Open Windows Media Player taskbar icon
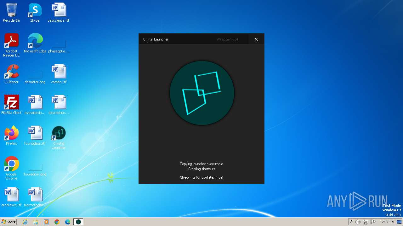The width and height of the screenshot is (403, 226). pyautogui.click(x=46, y=222)
